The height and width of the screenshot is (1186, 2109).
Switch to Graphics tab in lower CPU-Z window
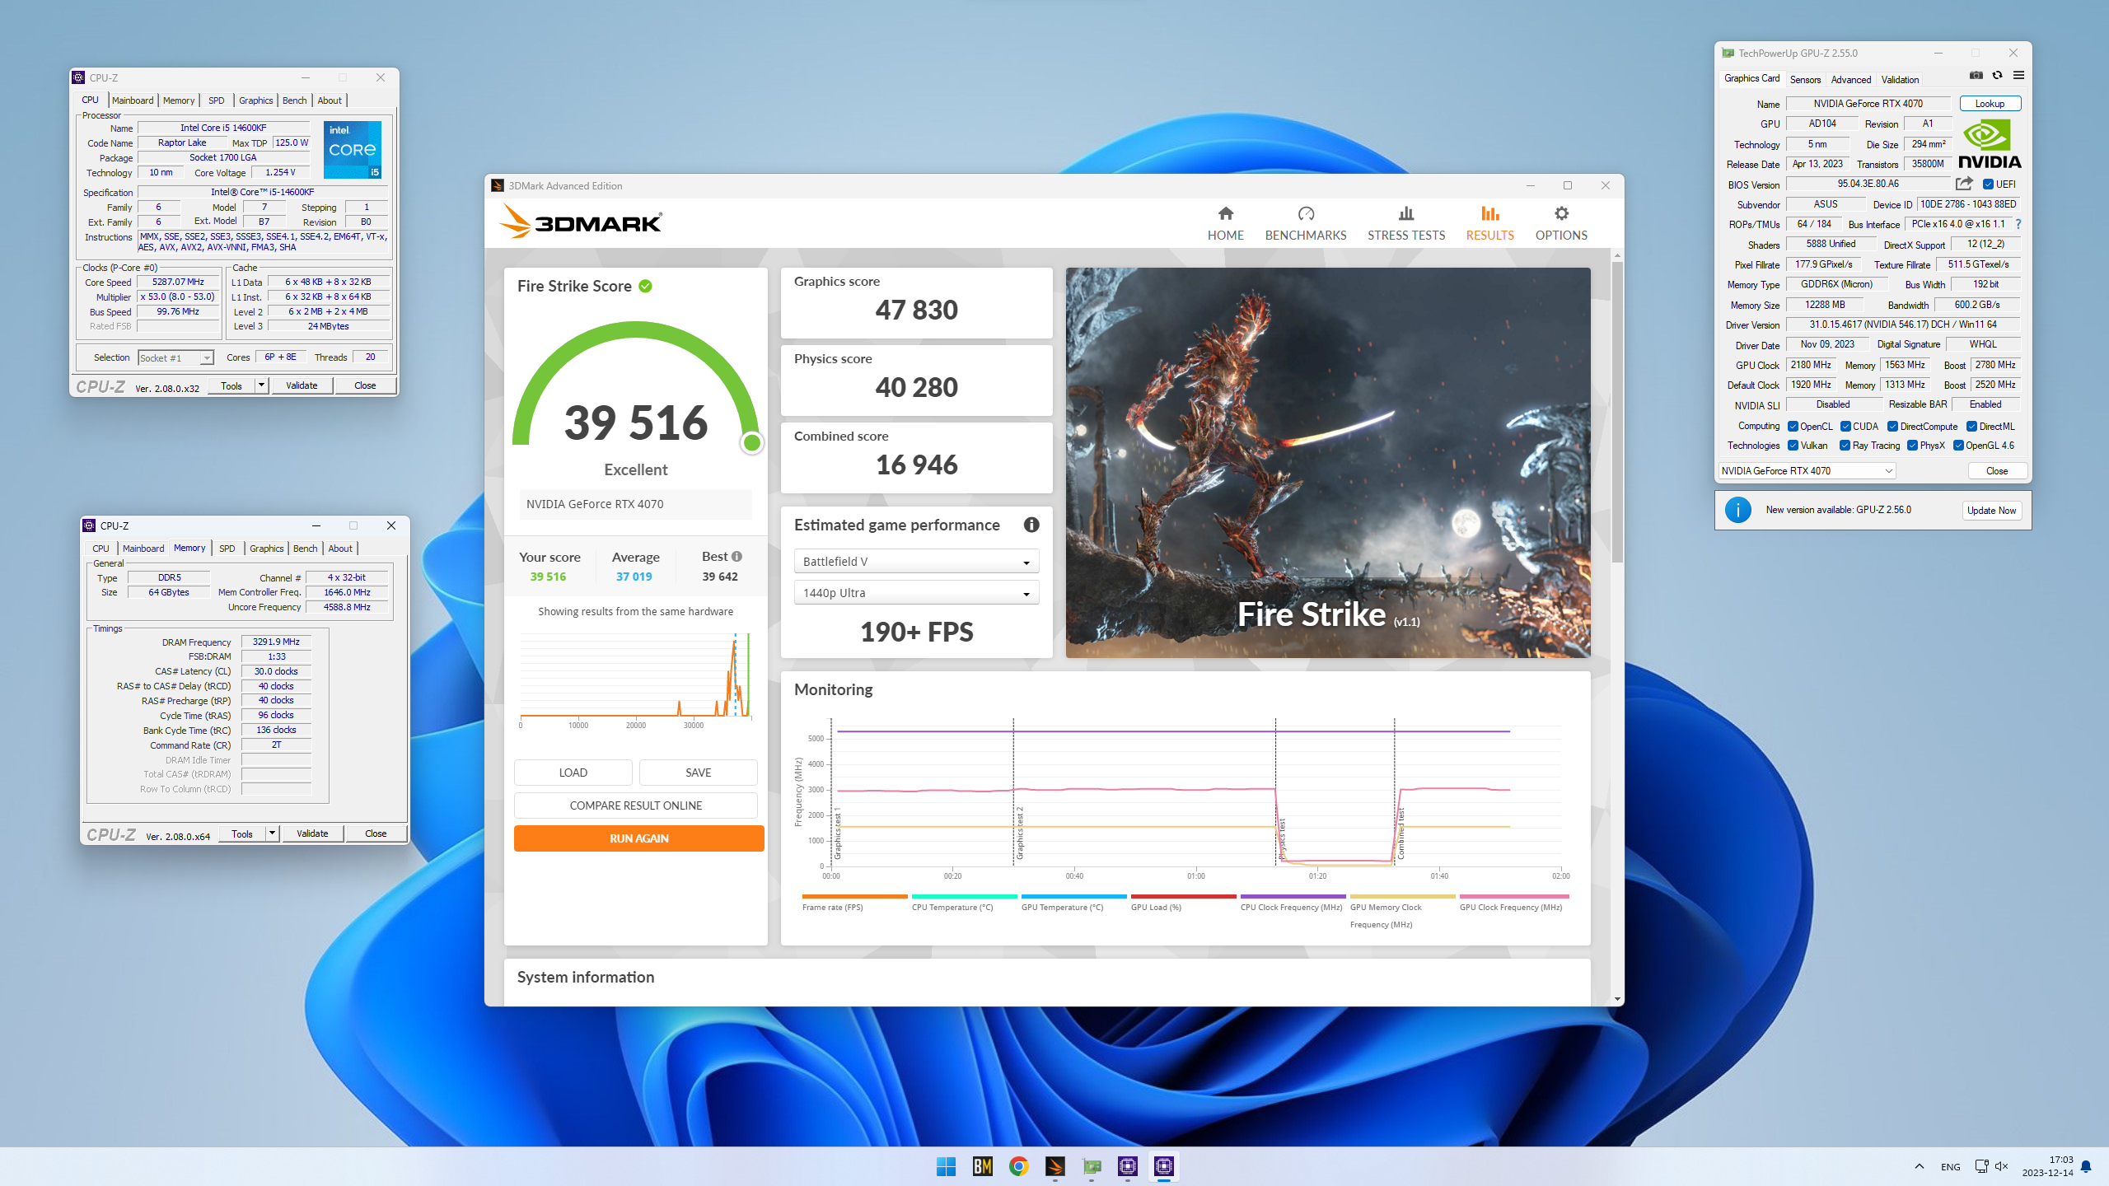click(266, 549)
